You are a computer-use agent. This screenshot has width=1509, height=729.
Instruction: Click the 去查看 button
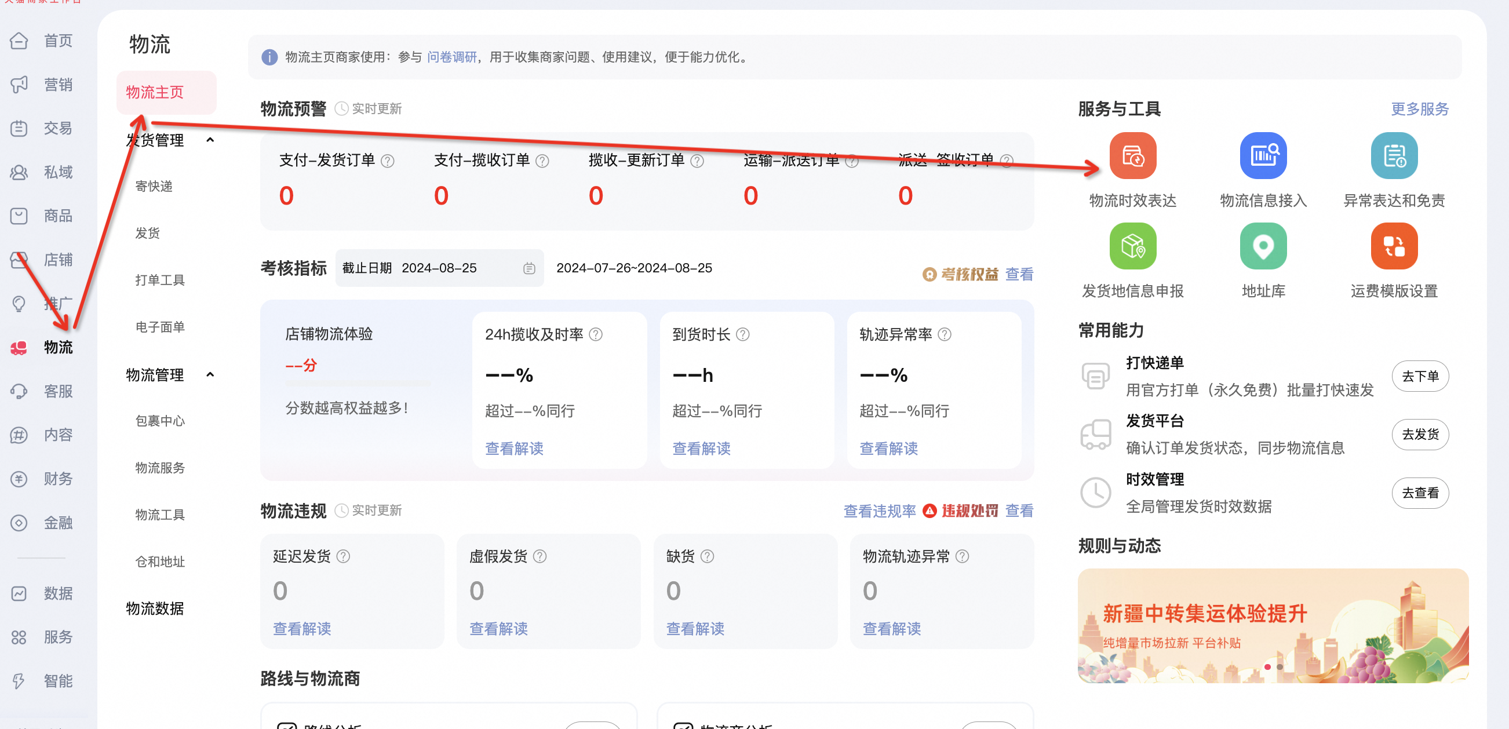coord(1420,493)
